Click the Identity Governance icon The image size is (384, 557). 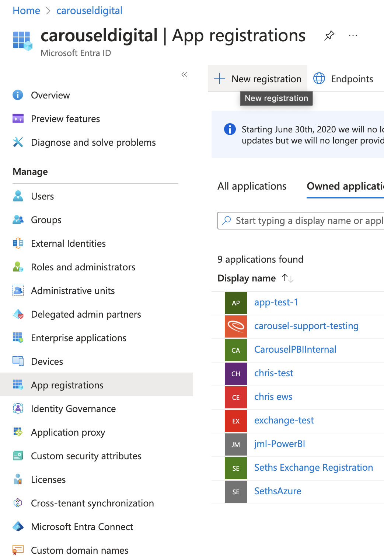[18, 409]
